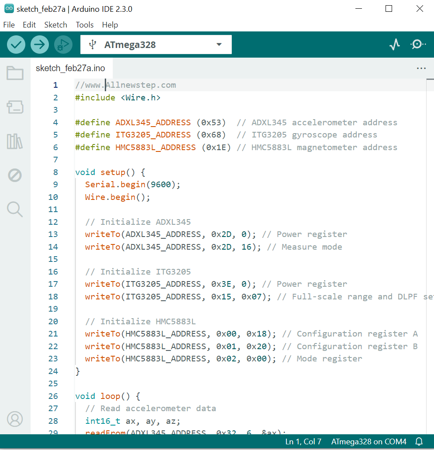
Task: Maximize the Arduino IDE window
Action: click(389, 9)
